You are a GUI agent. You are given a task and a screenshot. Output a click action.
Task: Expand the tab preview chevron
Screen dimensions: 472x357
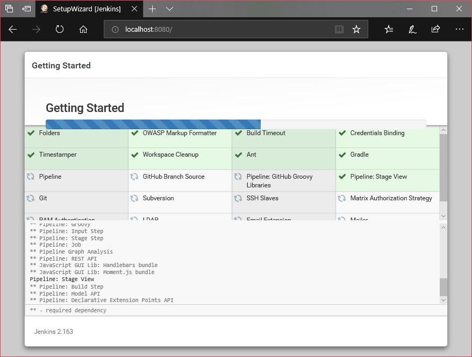(x=169, y=9)
